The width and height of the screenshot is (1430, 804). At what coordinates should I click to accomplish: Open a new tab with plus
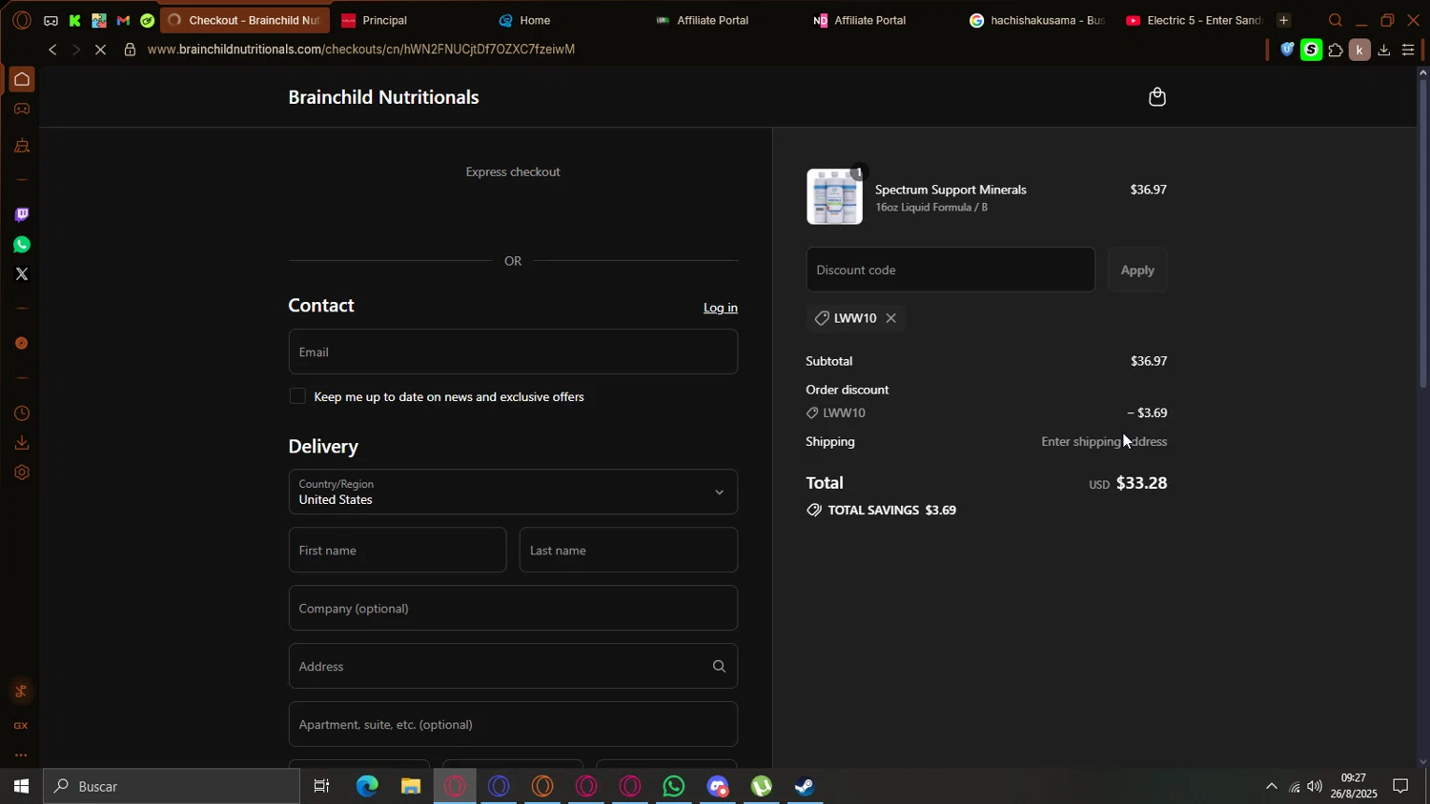pyautogui.click(x=1283, y=20)
